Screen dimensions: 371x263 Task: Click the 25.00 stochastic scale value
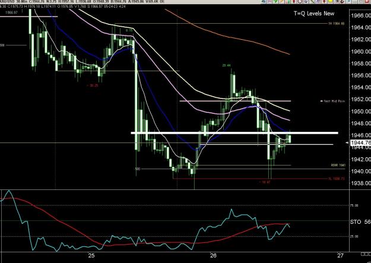(x=354, y=236)
